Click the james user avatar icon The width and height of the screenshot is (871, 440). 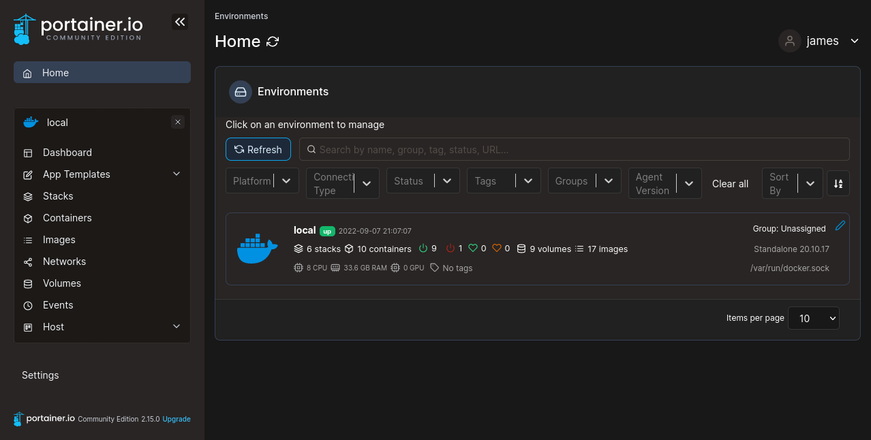789,41
